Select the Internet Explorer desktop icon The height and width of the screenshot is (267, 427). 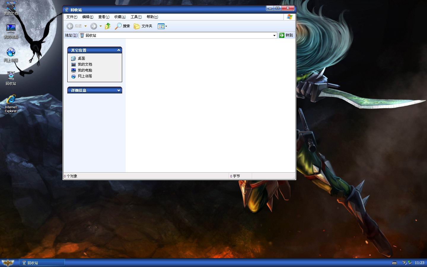(11, 104)
